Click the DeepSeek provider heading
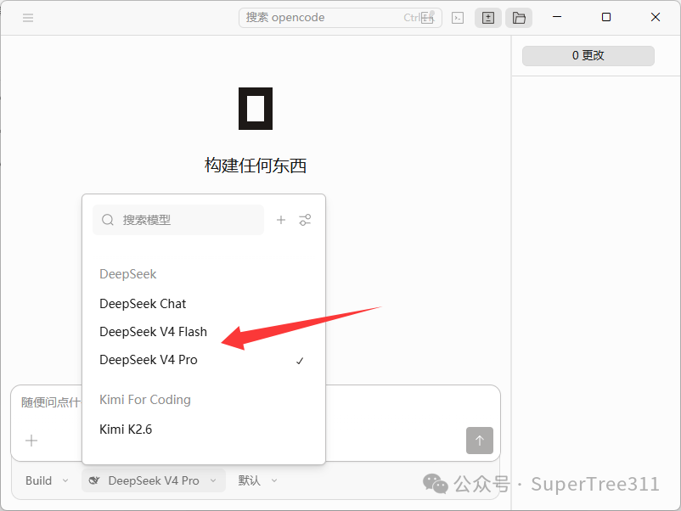Viewport: 681px width, 511px height. [x=127, y=274]
